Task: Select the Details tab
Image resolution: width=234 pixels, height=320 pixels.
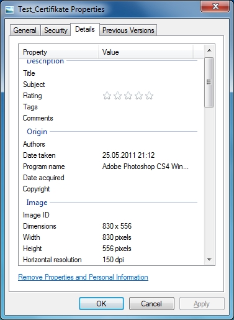Action: coord(85,29)
